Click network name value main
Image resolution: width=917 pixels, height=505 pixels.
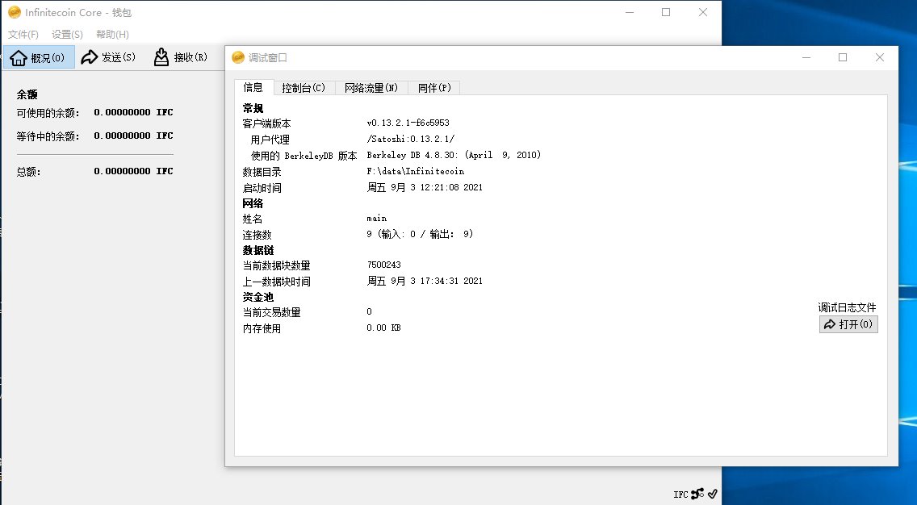[x=377, y=218]
